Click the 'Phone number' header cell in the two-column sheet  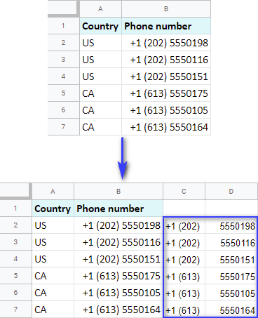[x=166, y=26]
